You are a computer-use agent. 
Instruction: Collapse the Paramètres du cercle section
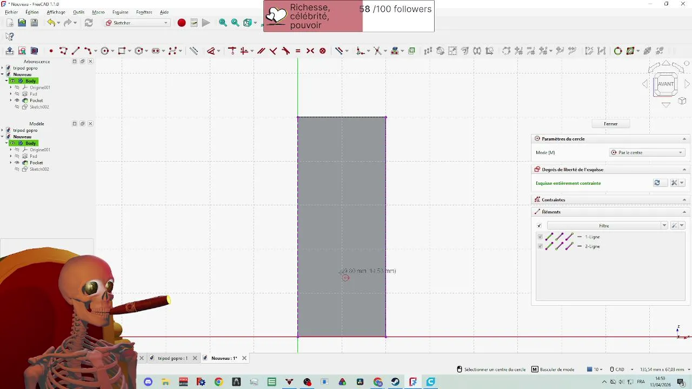pyautogui.click(x=684, y=139)
